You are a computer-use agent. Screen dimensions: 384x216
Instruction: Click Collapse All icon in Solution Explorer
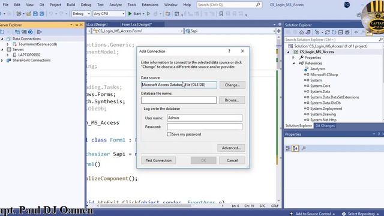coord(340,32)
